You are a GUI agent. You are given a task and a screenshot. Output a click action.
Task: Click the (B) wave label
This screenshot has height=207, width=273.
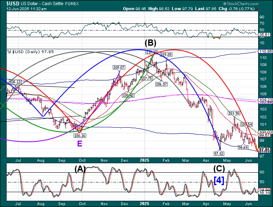pyautogui.click(x=151, y=43)
